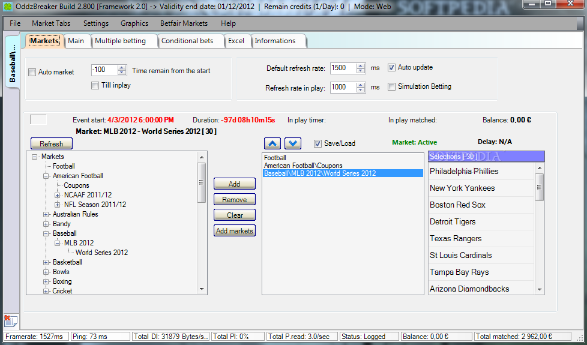
Task: Click the Clear button
Action: [x=234, y=215]
